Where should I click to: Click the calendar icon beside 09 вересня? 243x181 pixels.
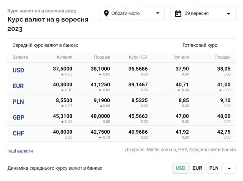click(178, 13)
